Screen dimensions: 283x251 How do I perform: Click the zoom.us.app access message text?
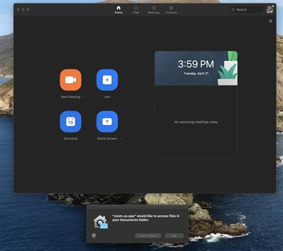pos(146,218)
